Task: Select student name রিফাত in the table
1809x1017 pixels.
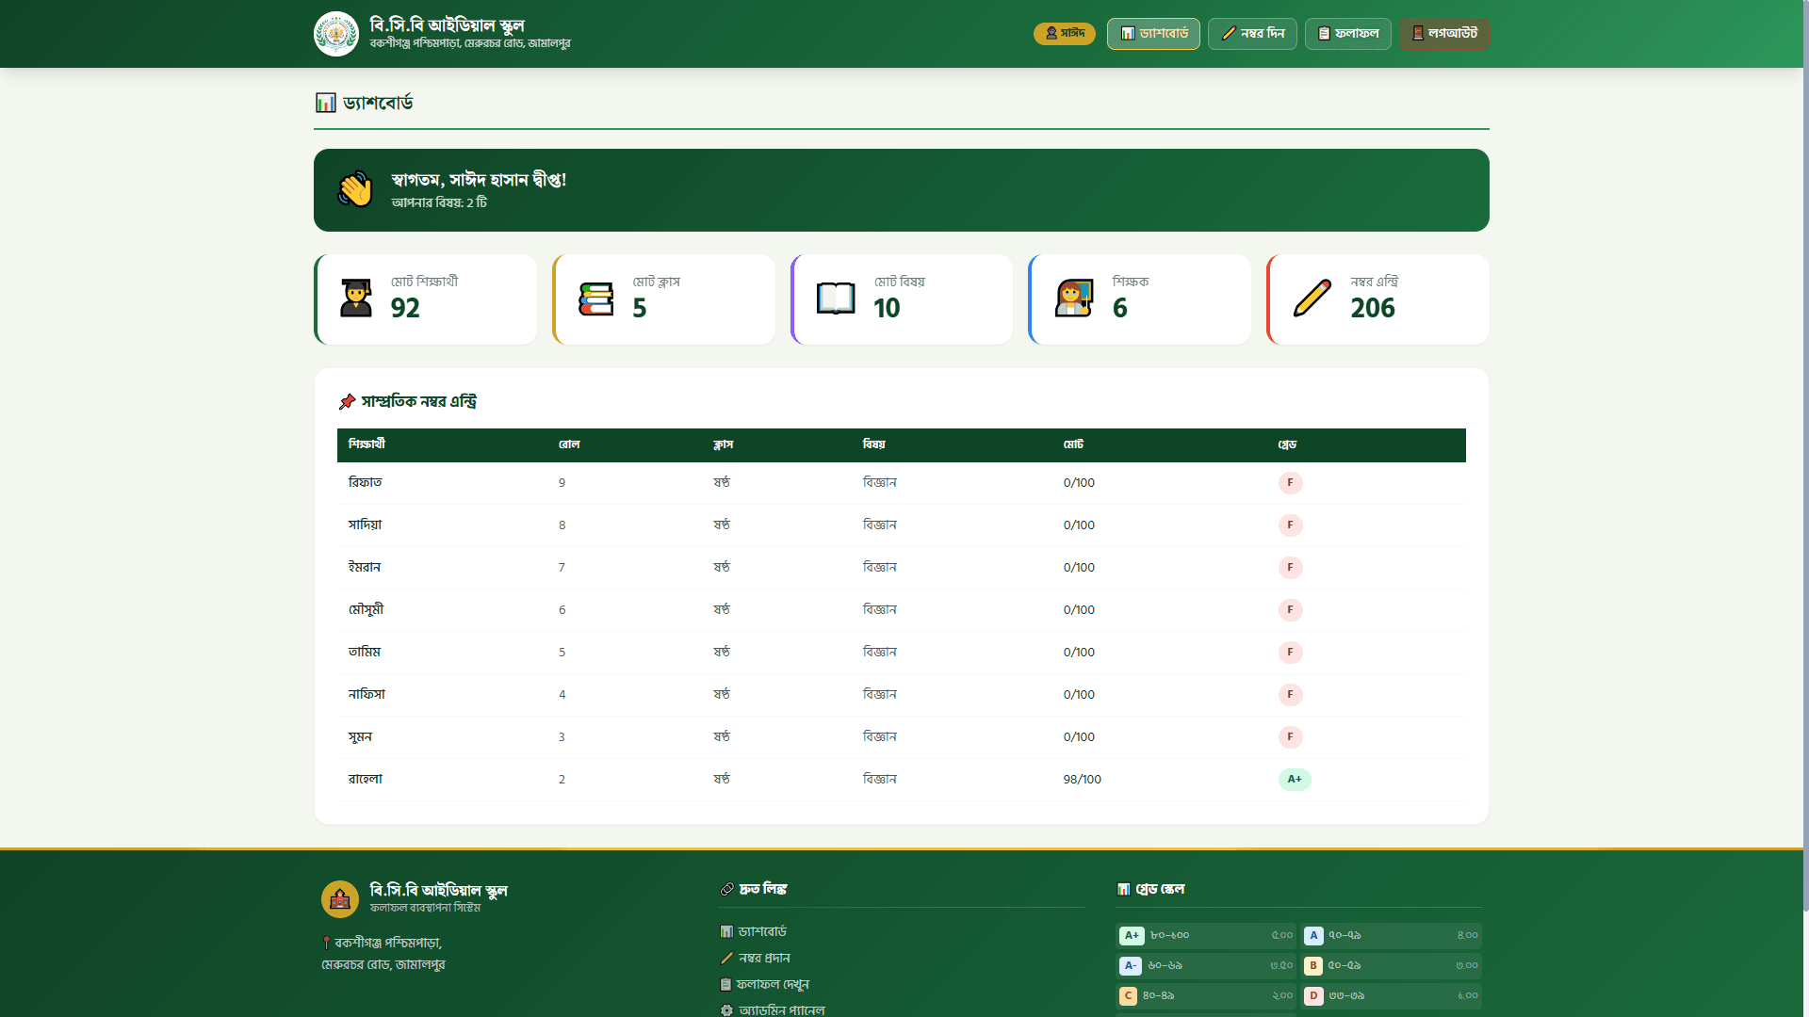Action: 365,482
